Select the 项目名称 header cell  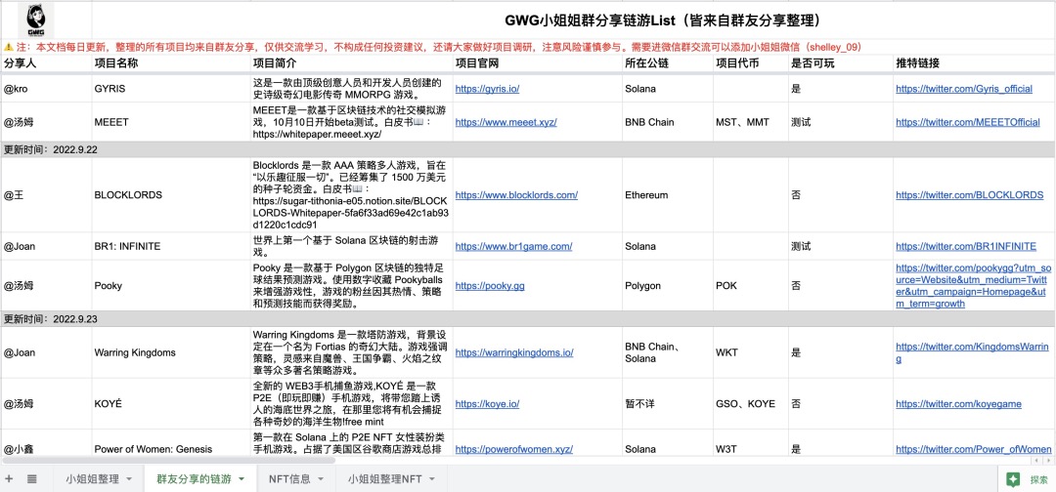[x=170, y=62]
